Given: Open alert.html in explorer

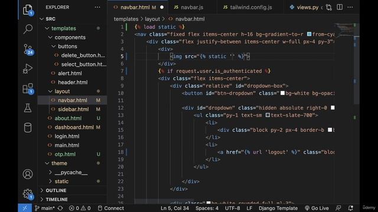Looking at the screenshot, I should (72, 73).
